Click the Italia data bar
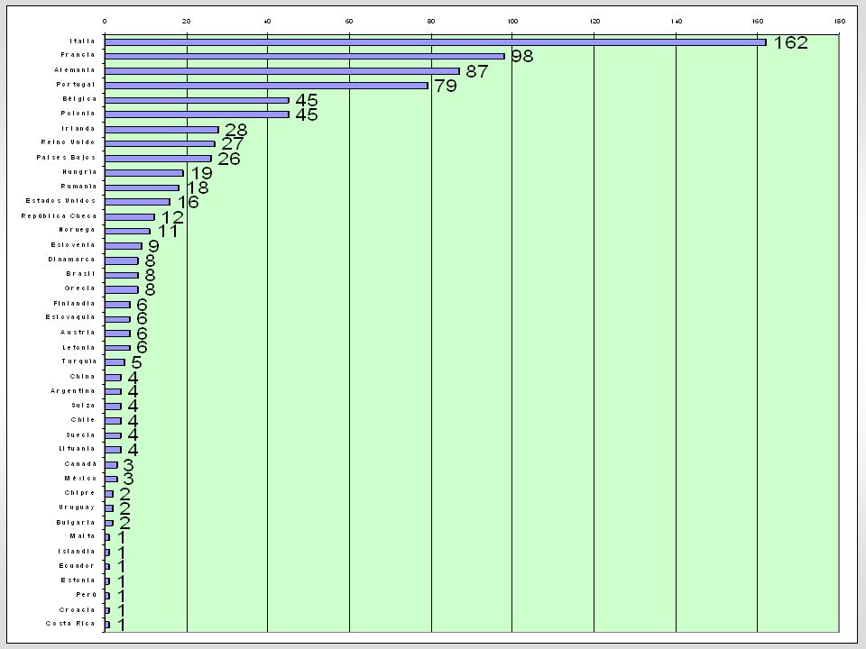This screenshot has width=866, height=649. (435, 42)
